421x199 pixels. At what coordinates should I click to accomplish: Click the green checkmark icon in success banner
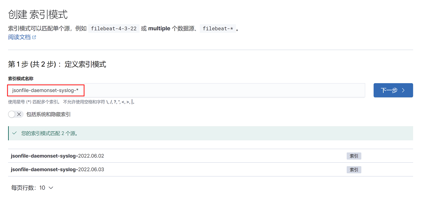[14, 133]
